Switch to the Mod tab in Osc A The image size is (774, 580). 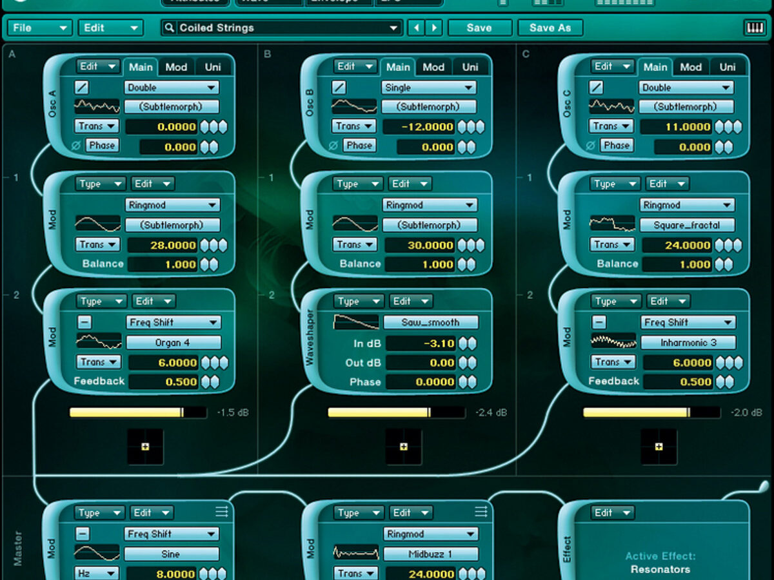tap(176, 67)
